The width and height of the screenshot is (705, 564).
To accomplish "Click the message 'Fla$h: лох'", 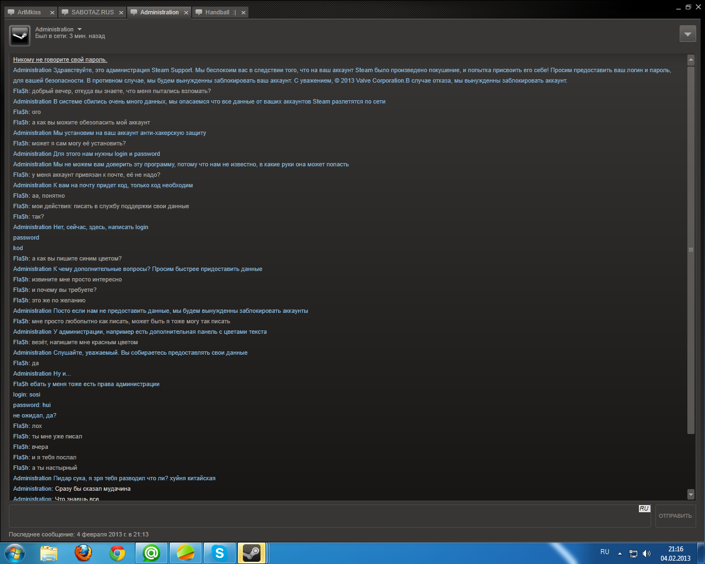I will coord(28,426).
